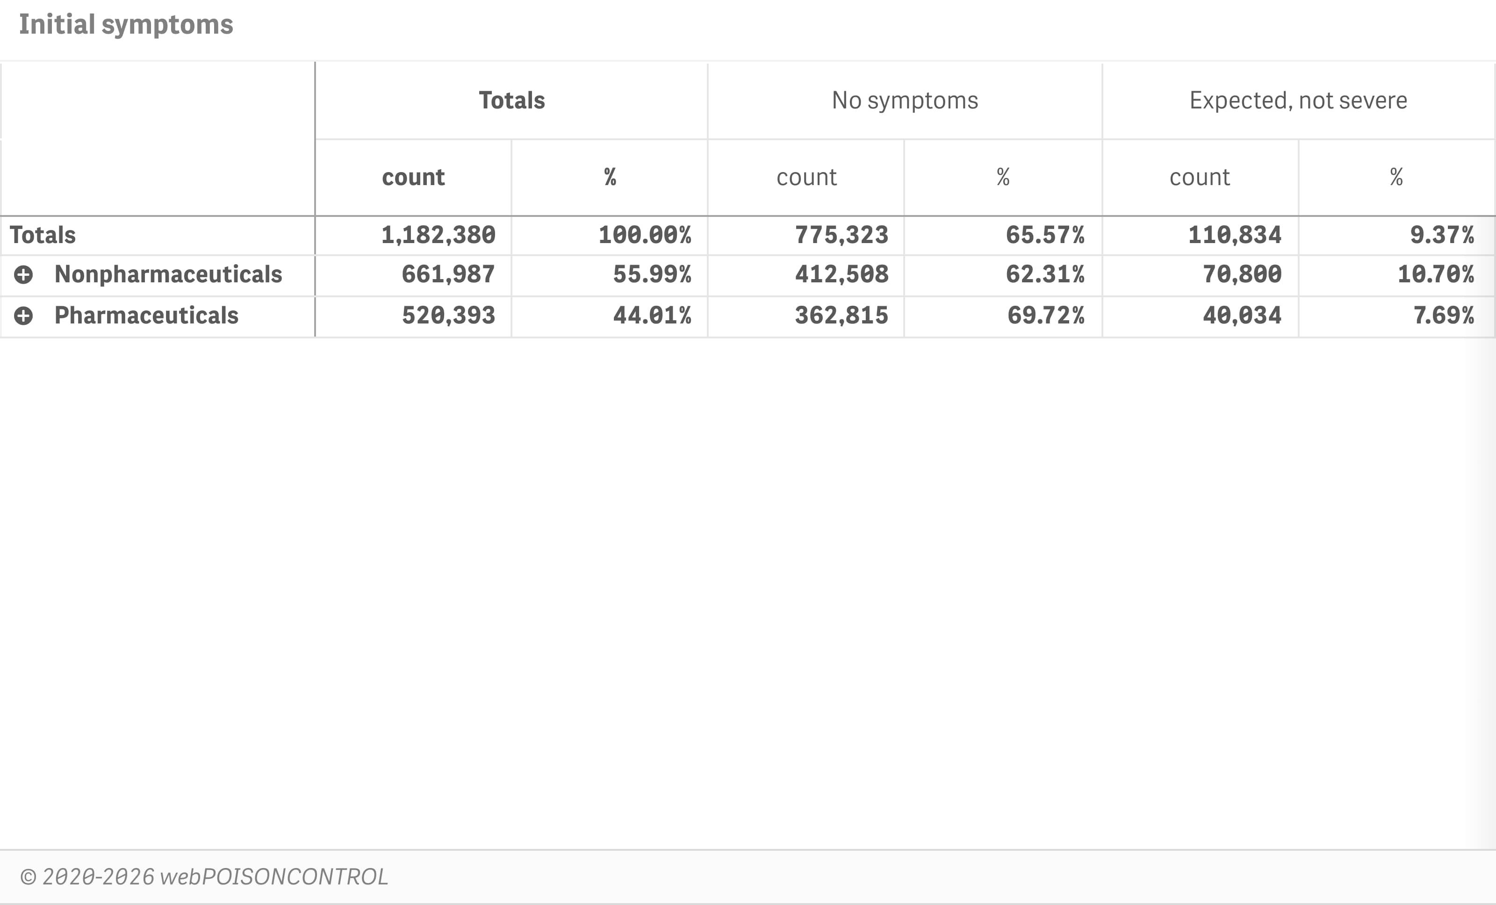Sort by the Totals percent column header
Viewport: 1496px width, 905px height.
click(609, 177)
